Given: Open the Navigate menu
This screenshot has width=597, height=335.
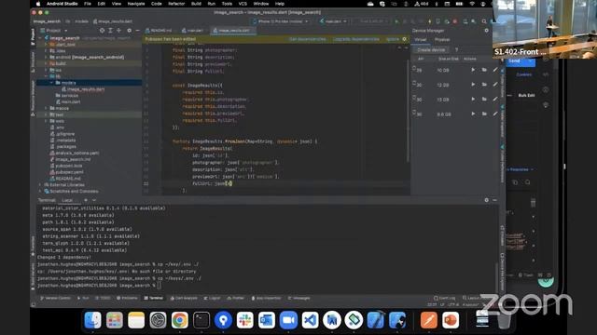Looking at the screenshot, I should click(x=136, y=4).
